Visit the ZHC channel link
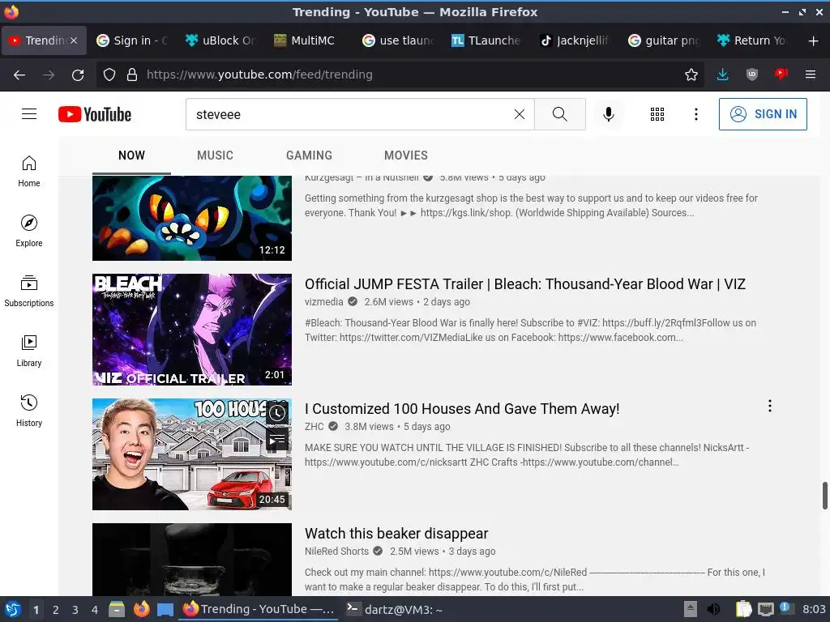This screenshot has width=830, height=622. coord(314,427)
